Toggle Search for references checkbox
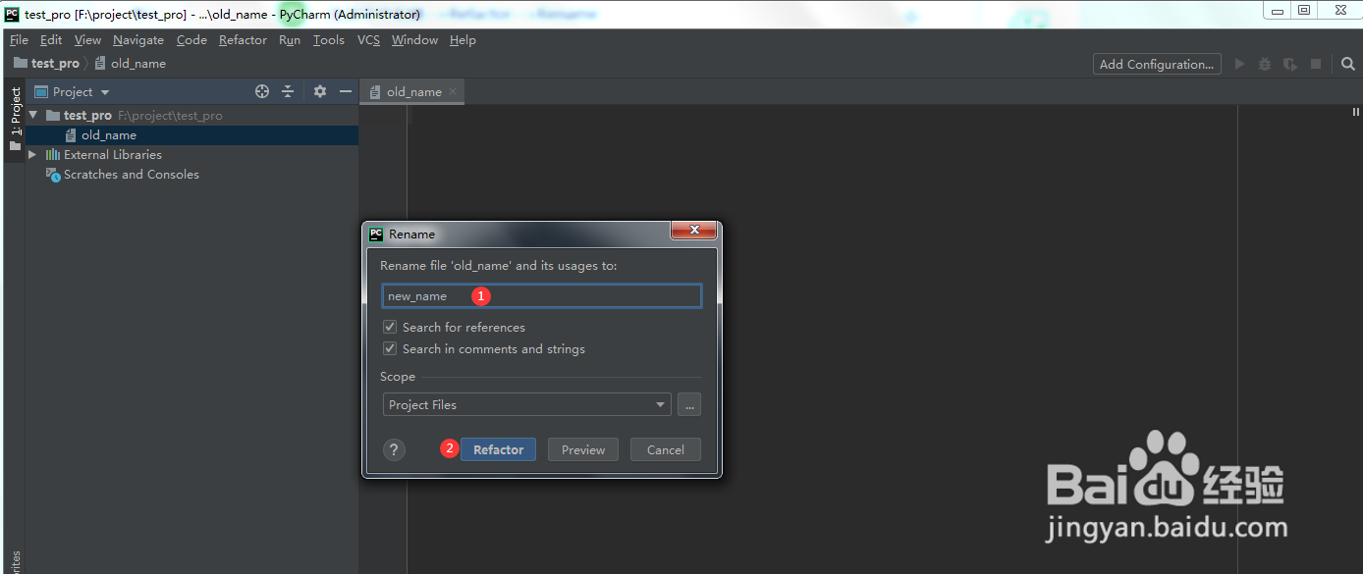Viewport: 1363px width, 574px height. click(x=390, y=327)
